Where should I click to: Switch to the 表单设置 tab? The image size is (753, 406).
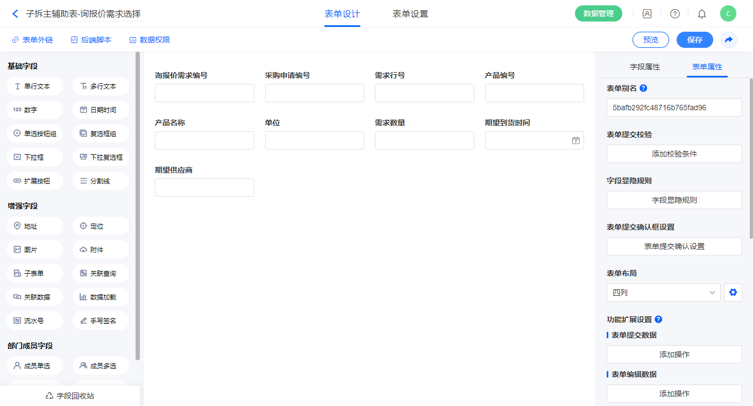pyautogui.click(x=410, y=14)
